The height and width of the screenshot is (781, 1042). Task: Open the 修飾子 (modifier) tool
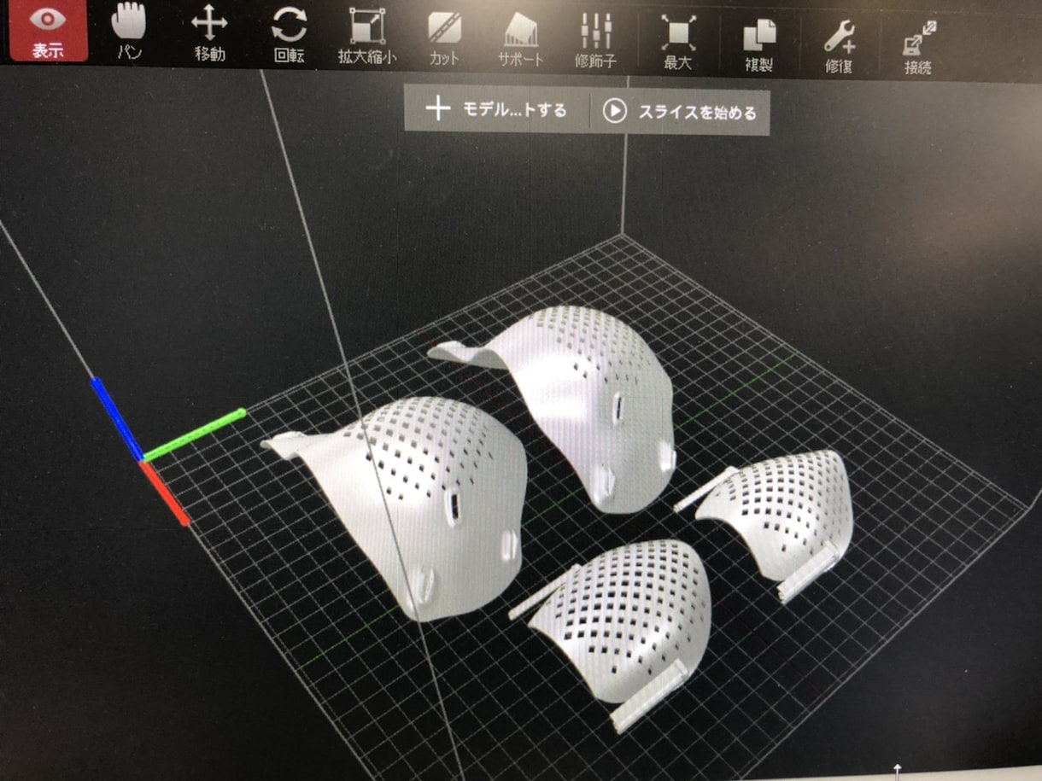coord(596,39)
